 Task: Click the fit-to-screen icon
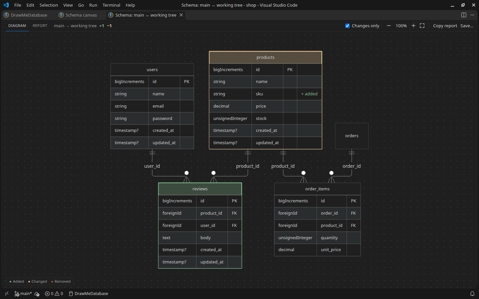pos(422,26)
